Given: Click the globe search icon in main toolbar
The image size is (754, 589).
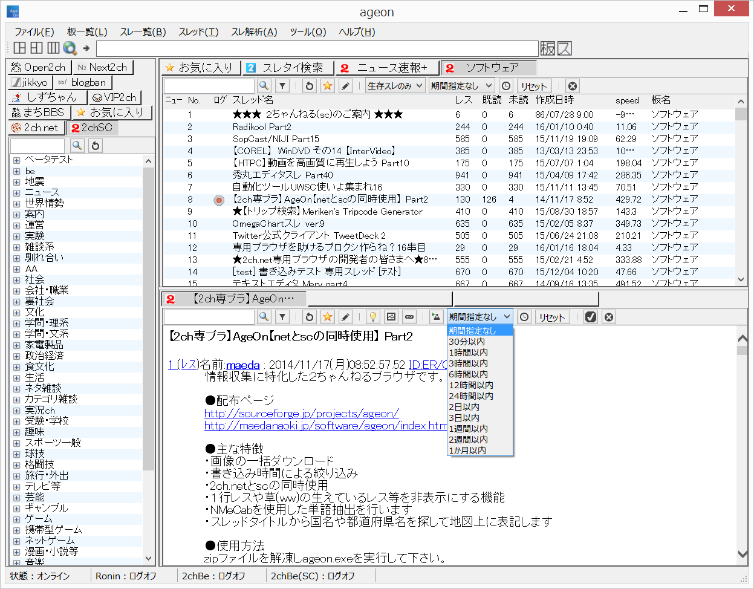Looking at the screenshot, I should pyautogui.click(x=70, y=48).
